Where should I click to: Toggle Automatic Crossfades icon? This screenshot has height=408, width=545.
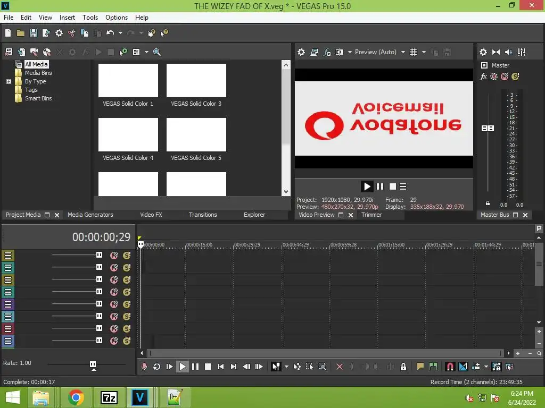(463, 367)
